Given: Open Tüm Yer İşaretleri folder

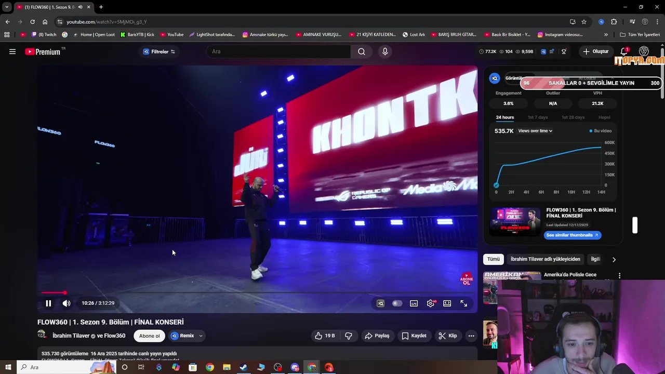Looking at the screenshot, I should (x=640, y=35).
